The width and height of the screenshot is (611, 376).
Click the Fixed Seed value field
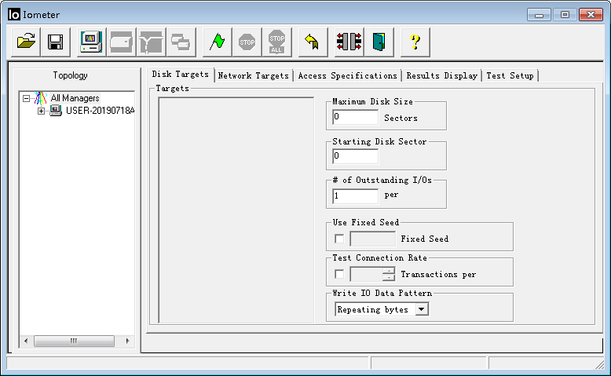coord(372,239)
